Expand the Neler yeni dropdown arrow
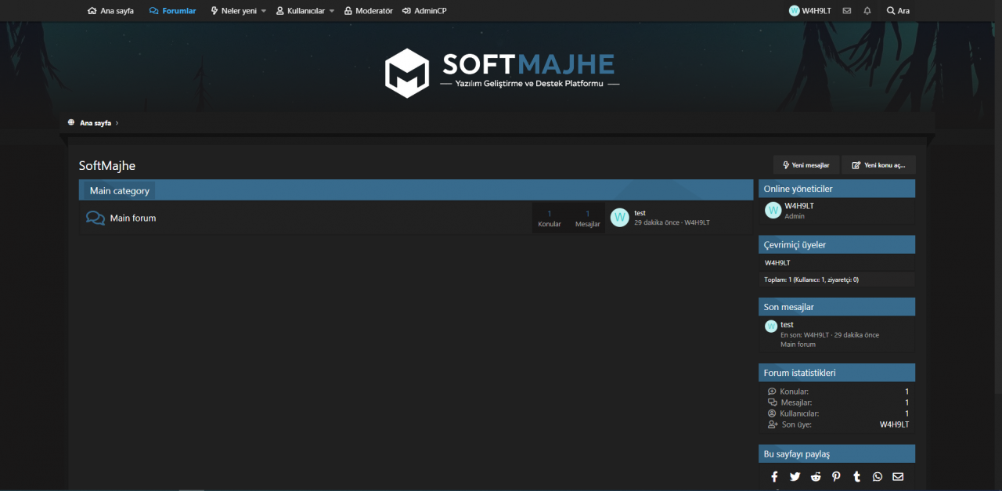The image size is (1002, 491). (264, 11)
